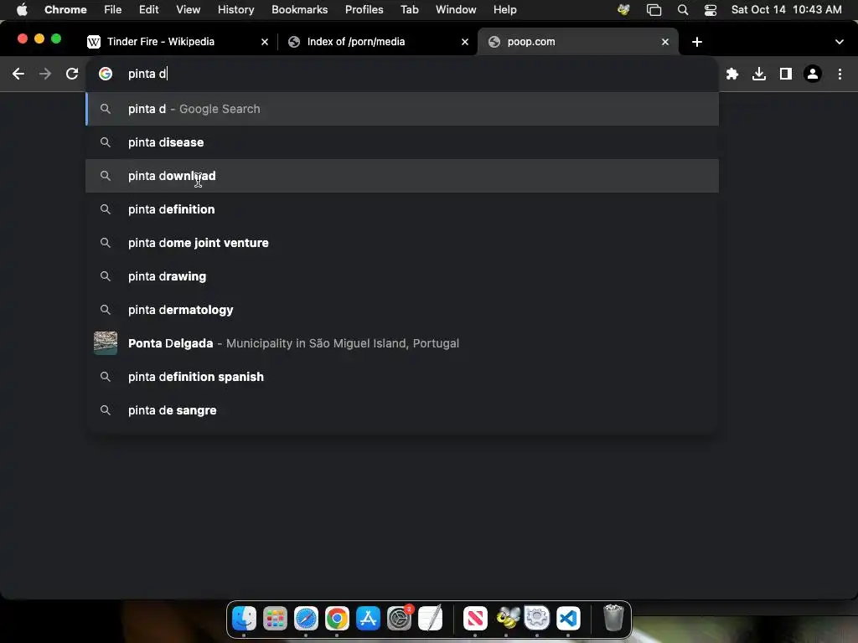Screen dimensions: 858x643
Task: Open the profile avatar menu
Action: (813, 74)
